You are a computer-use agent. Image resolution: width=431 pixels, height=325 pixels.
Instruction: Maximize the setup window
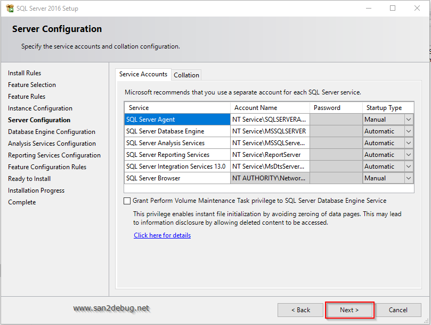393,9
